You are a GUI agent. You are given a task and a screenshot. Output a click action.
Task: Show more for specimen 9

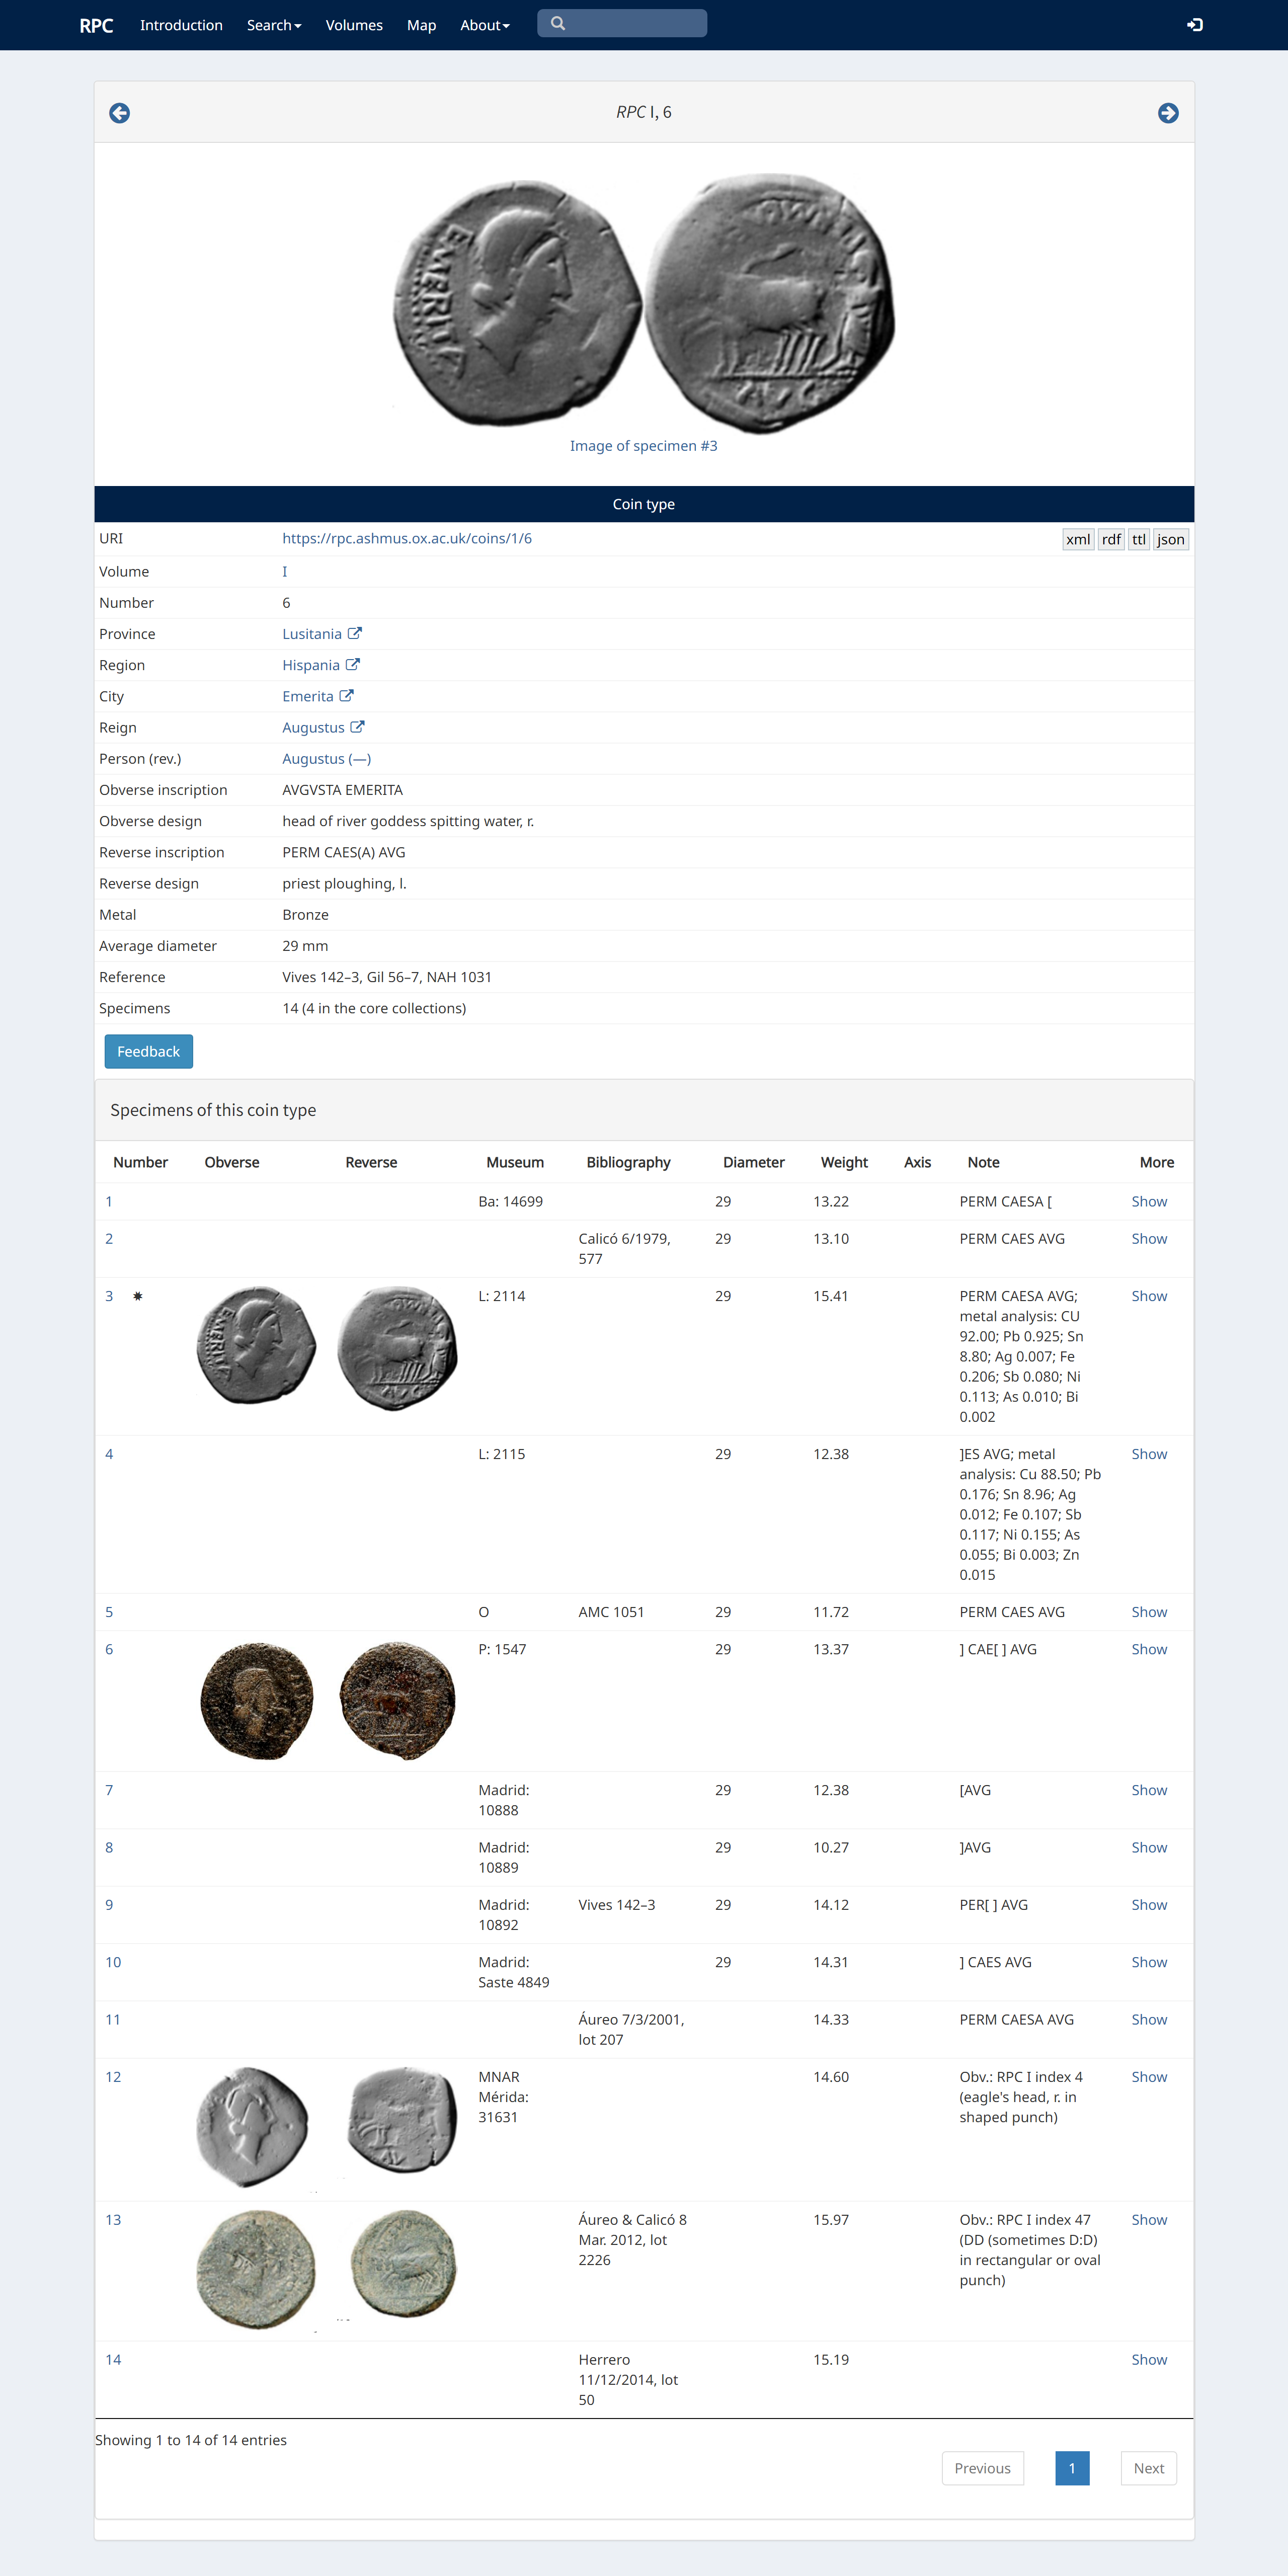point(1149,1904)
